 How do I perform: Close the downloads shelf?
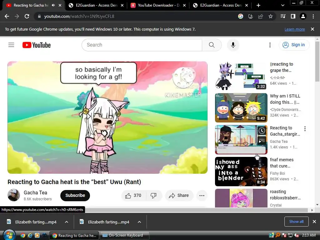click(314, 222)
